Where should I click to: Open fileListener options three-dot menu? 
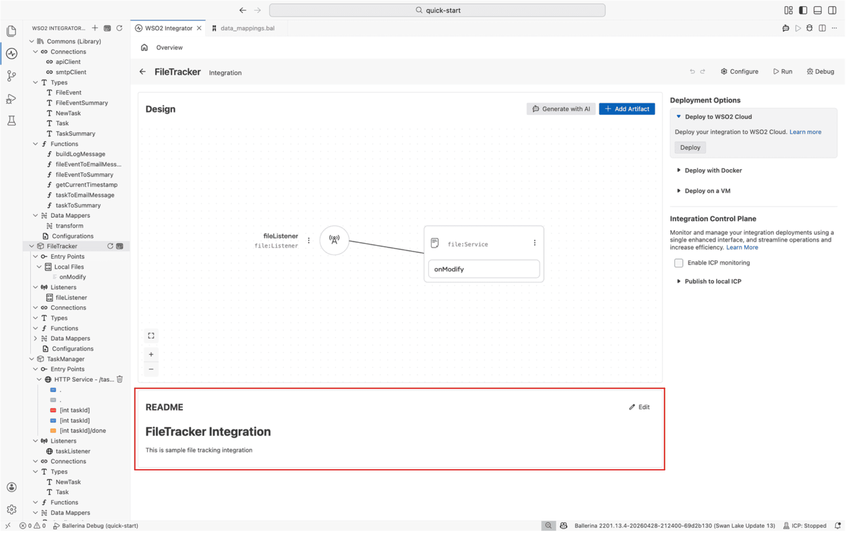click(x=309, y=240)
